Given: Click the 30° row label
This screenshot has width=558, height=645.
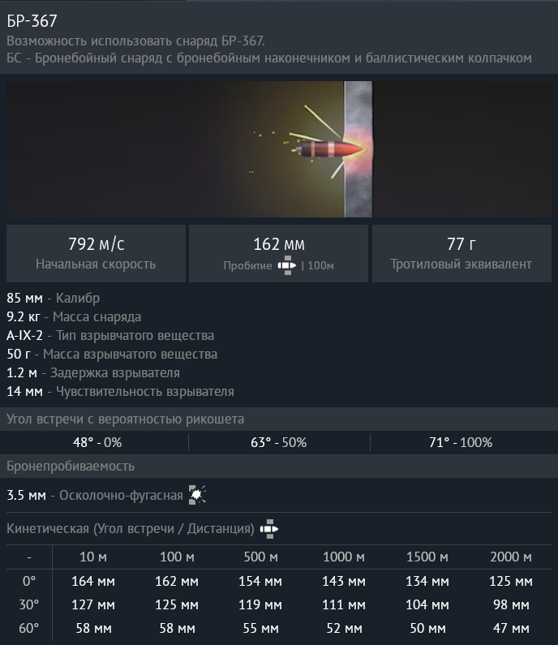Looking at the screenshot, I should pyautogui.click(x=28, y=604).
